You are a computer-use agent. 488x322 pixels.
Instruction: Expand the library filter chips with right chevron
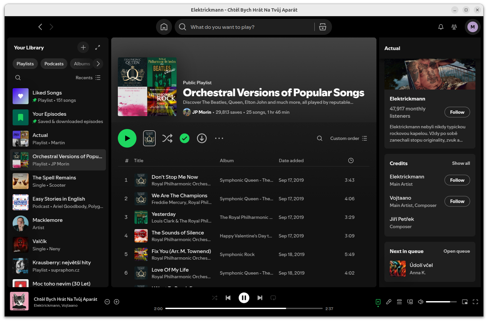98,64
